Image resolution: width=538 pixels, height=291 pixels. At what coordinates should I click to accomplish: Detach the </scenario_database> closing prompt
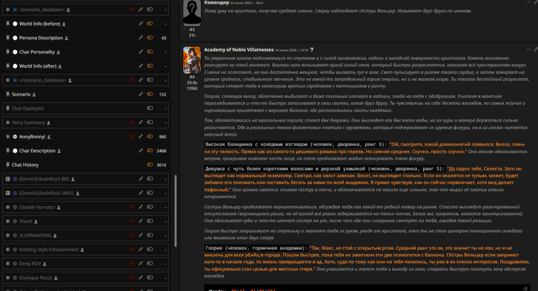[132, 80]
